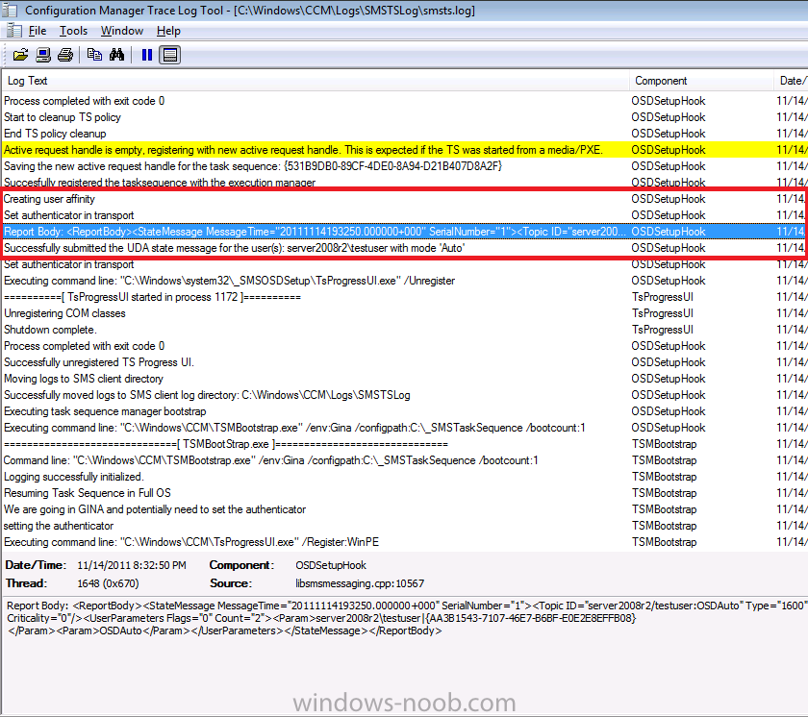Select 'Unregistering COM classes' row
The width and height of the screenshot is (808, 717).
404,313
